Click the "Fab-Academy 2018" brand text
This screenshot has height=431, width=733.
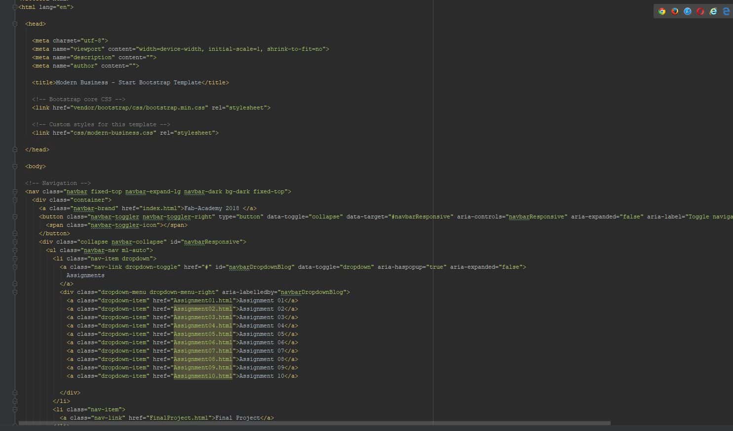pyautogui.click(x=212, y=208)
